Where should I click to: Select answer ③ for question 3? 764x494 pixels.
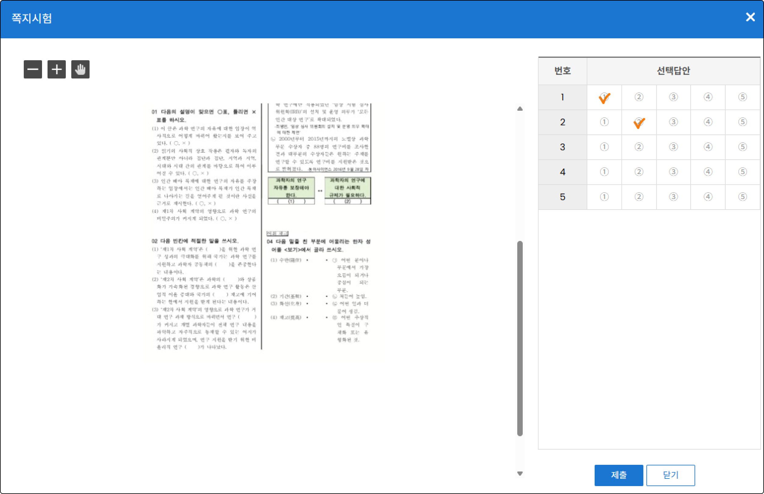pos(674,147)
